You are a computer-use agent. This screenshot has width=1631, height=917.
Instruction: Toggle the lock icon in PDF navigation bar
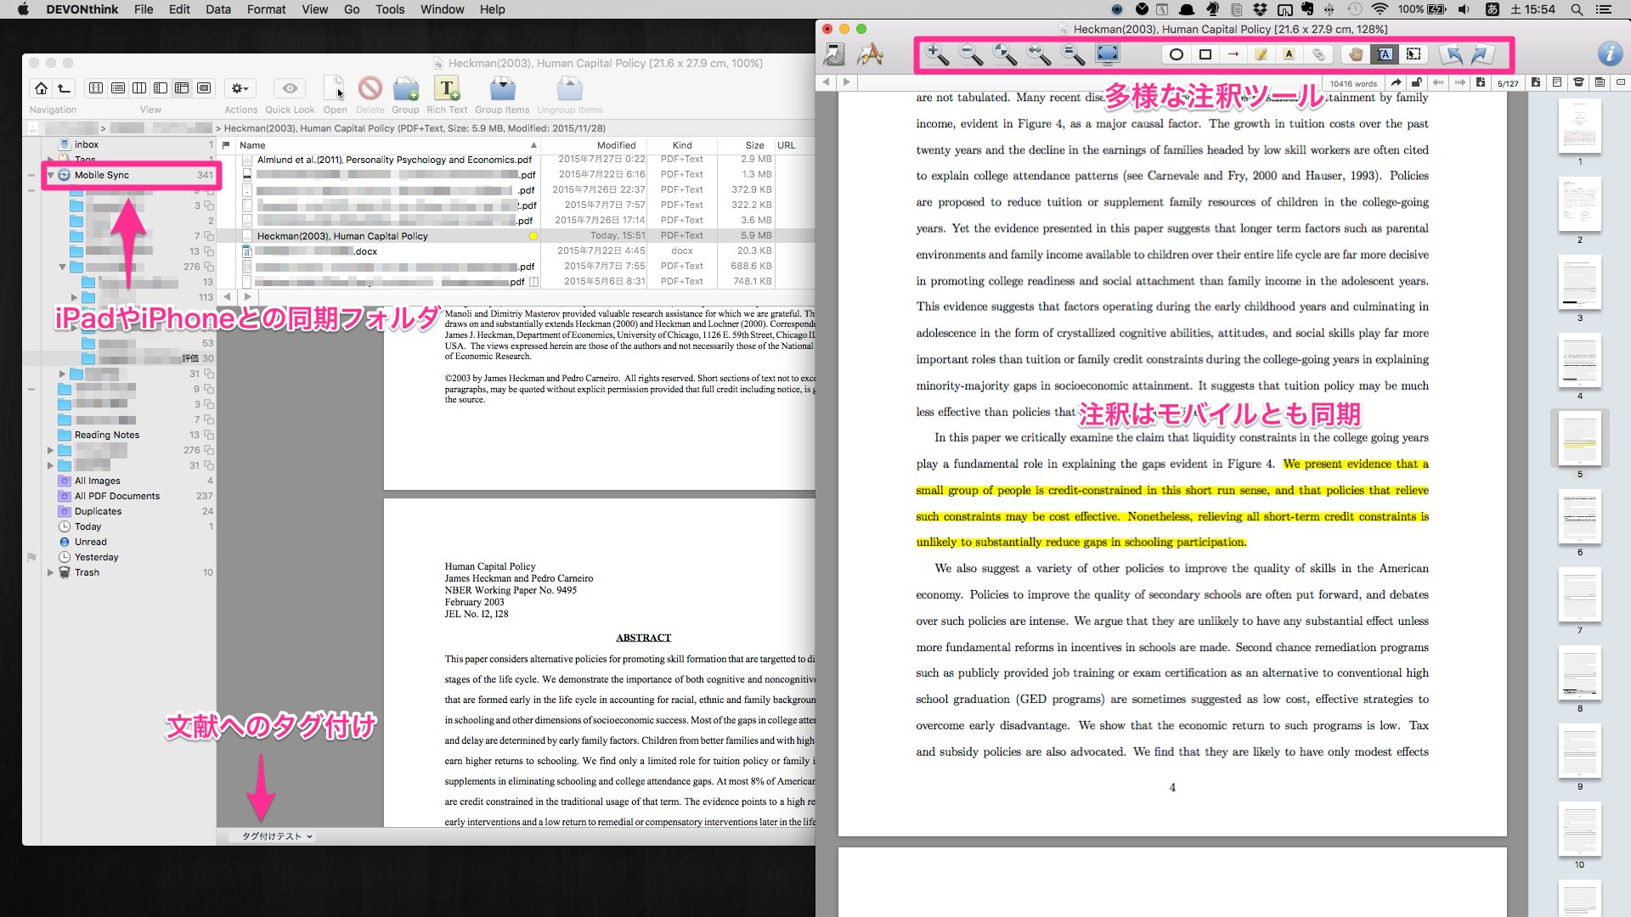[1416, 82]
